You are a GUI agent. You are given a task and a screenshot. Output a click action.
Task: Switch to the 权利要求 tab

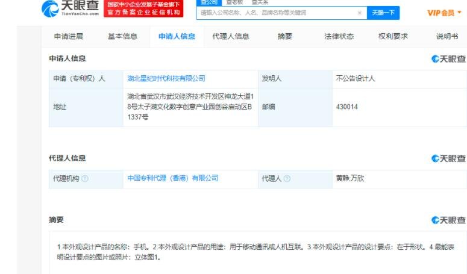[393, 36]
